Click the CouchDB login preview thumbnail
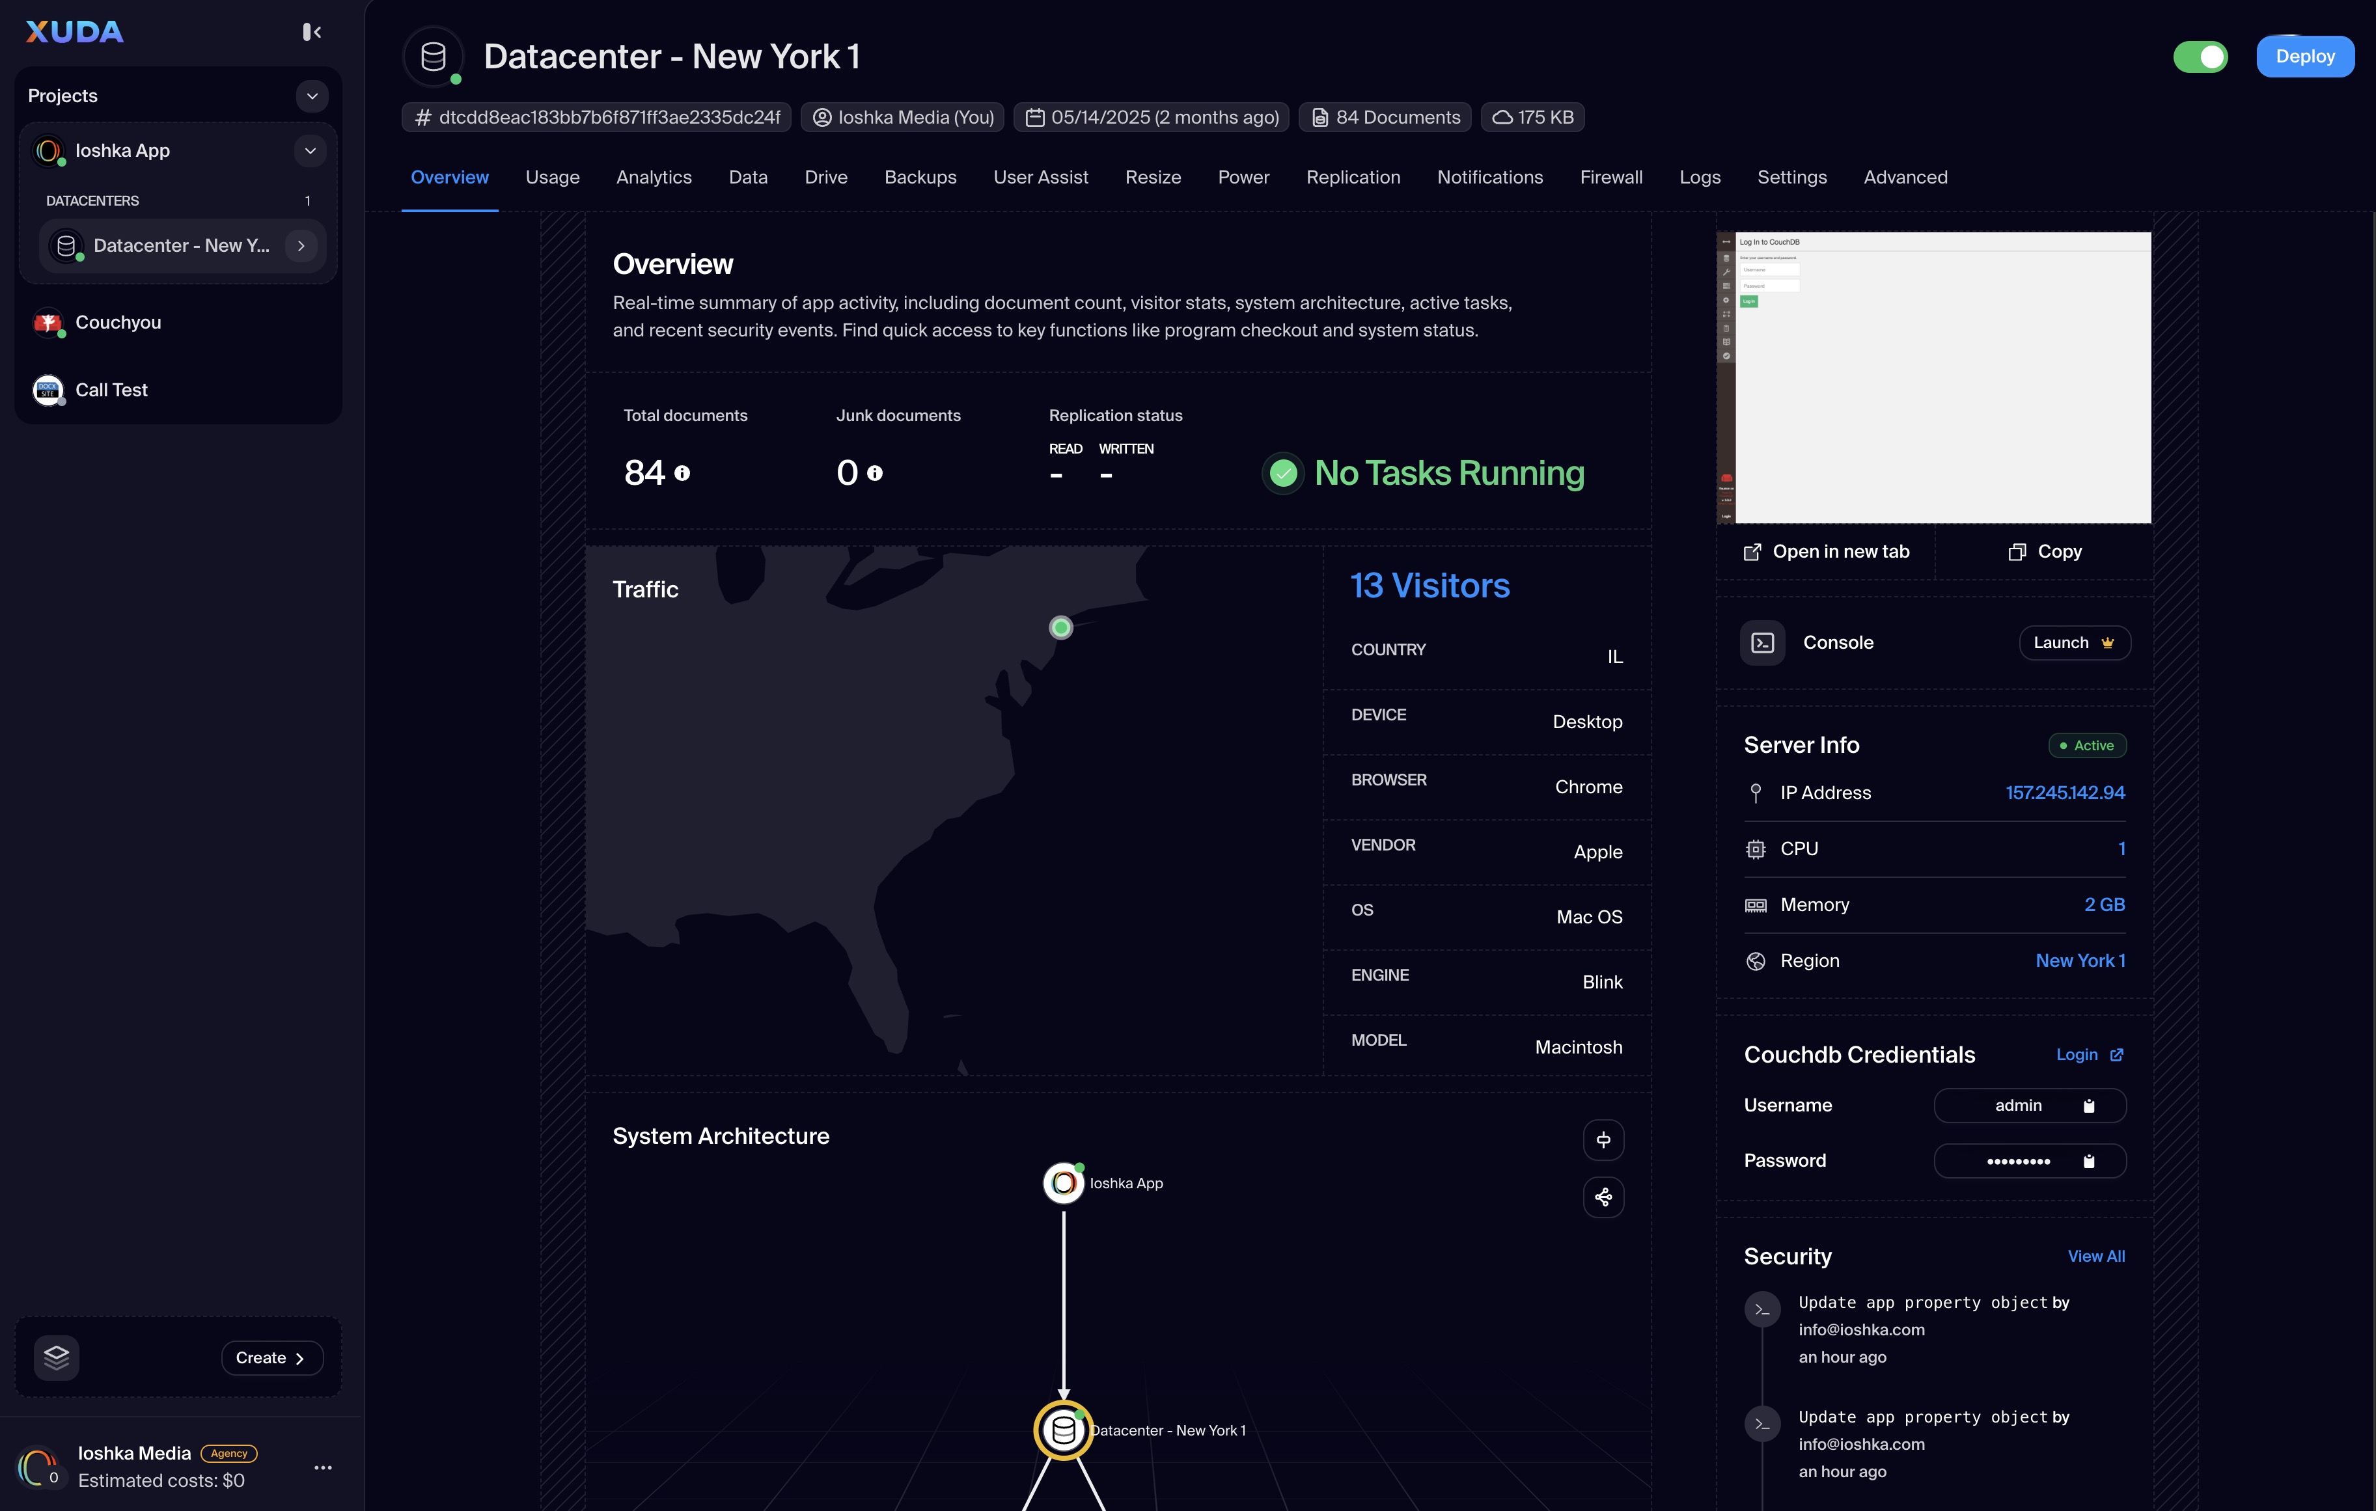Image resolution: width=2376 pixels, height=1511 pixels. 1934,377
